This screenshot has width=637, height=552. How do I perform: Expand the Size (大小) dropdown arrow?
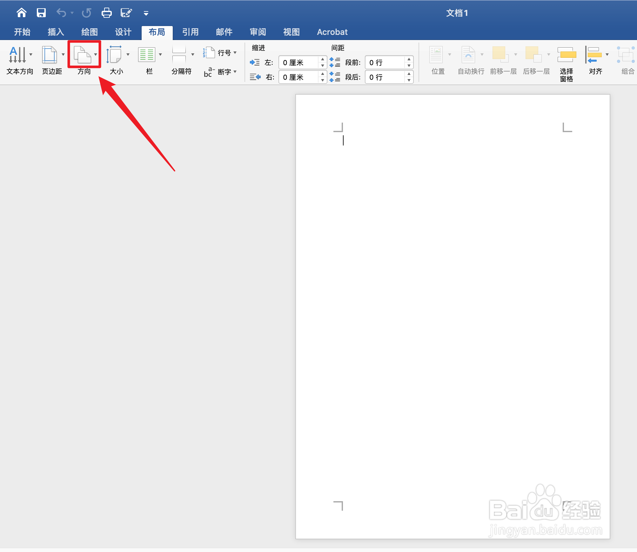128,55
